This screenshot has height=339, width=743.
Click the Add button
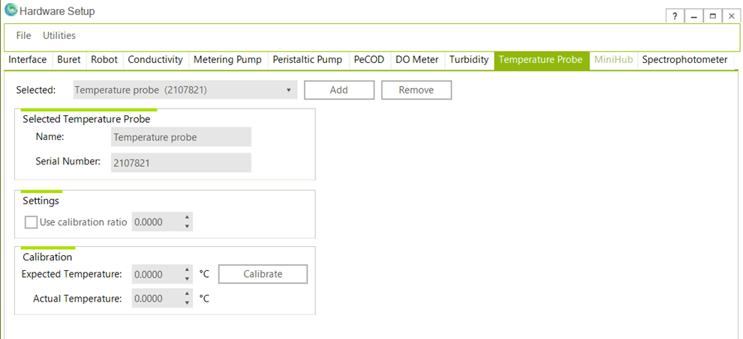338,91
